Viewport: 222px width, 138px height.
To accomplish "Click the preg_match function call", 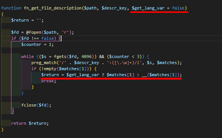I will coord(44,63).
